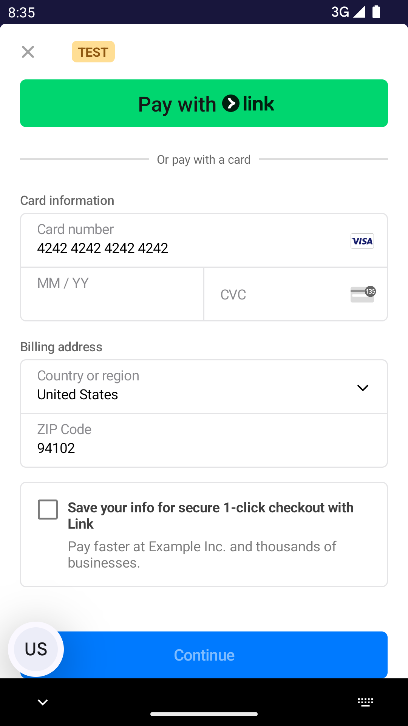Tap the CVC card hint icon
The width and height of the screenshot is (408, 726).
point(363,294)
